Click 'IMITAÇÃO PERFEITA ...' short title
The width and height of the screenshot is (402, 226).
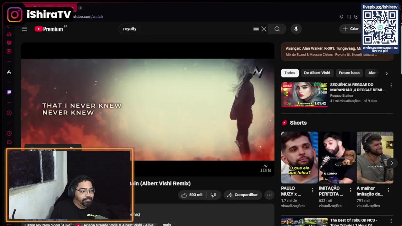(331, 191)
